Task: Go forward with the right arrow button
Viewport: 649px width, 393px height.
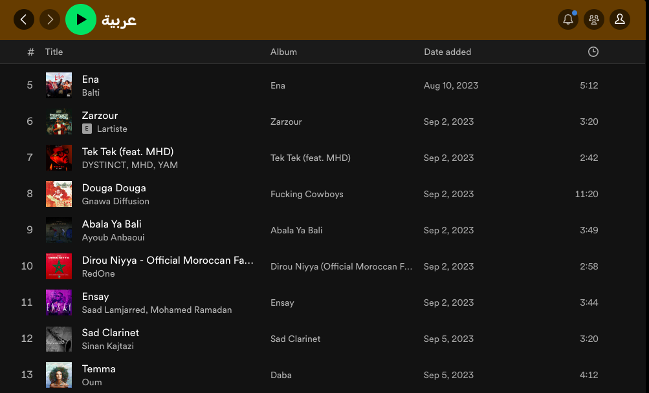Action: pyautogui.click(x=50, y=19)
